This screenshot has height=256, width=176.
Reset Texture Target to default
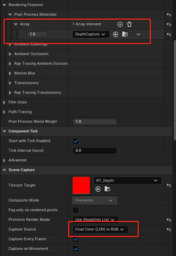pyautogui.click(x=169, y=185)
